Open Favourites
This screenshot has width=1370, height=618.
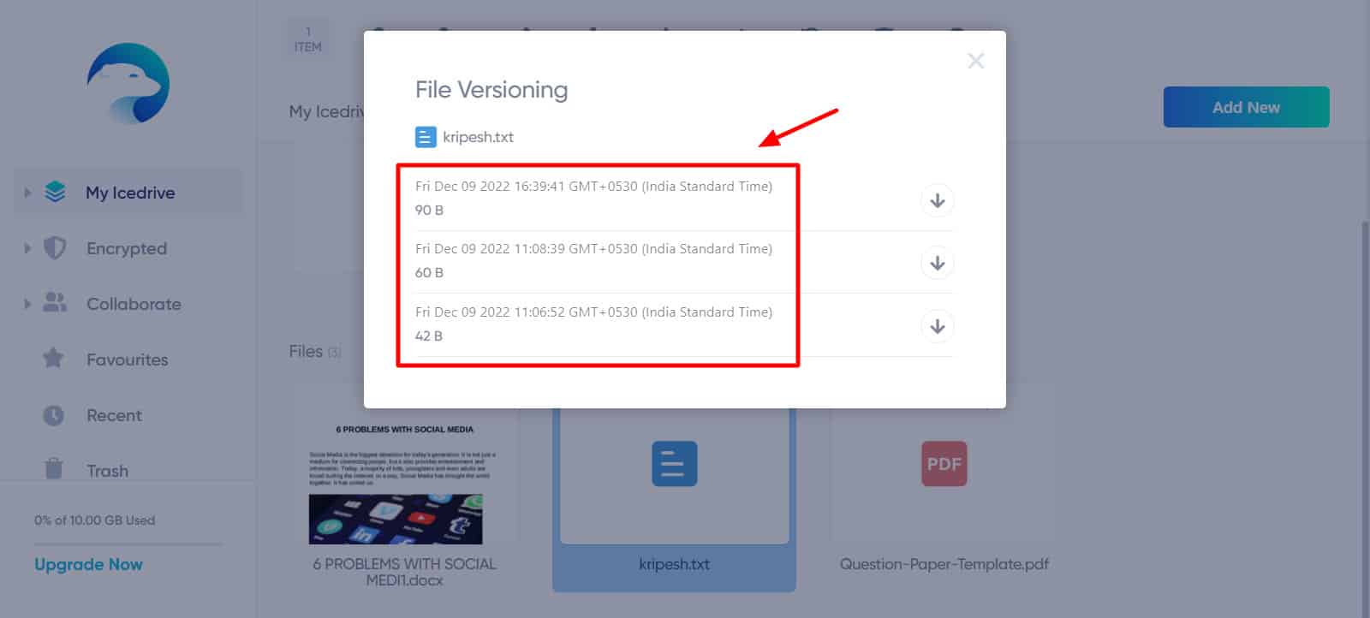[x=127, y=360]
